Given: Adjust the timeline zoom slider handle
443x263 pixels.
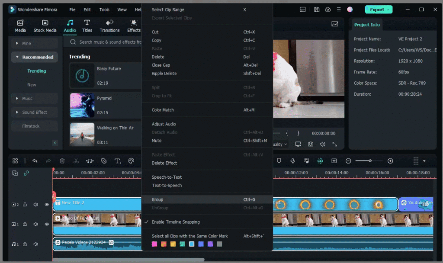Looking at the screenshot, I should [370, 161].
